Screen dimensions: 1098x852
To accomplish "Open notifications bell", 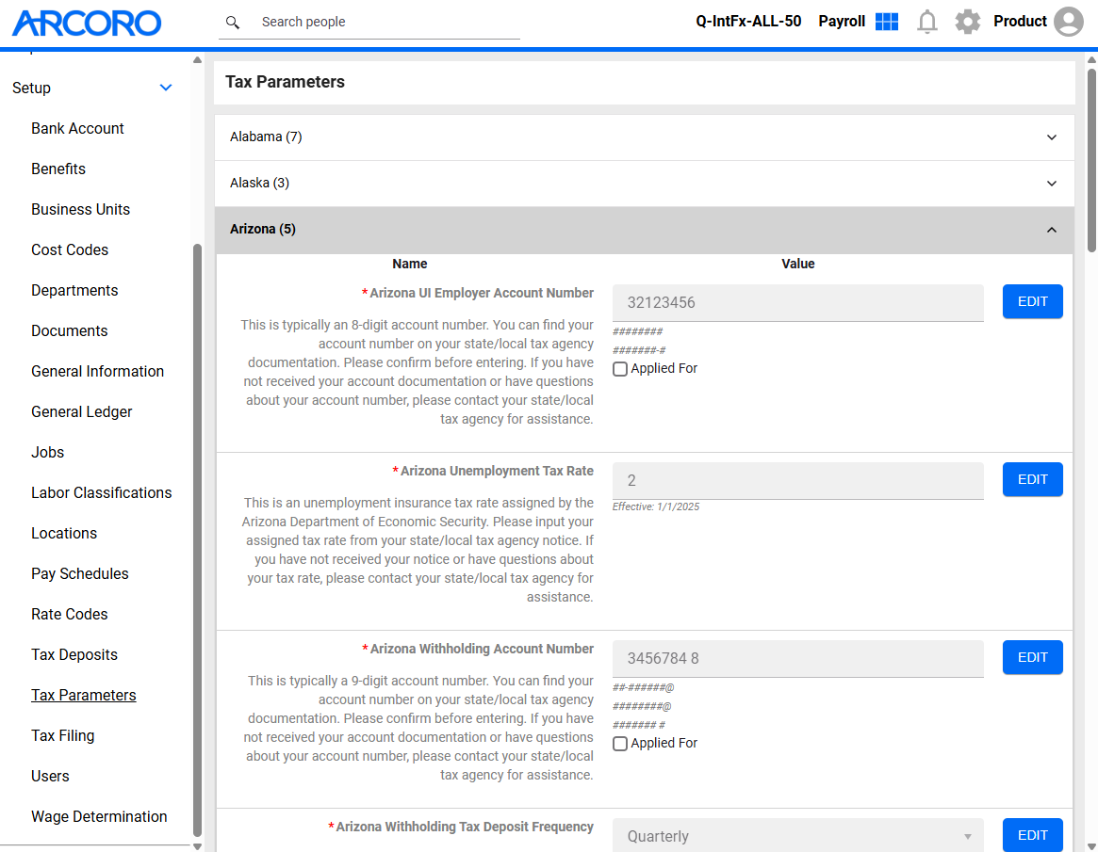I will coord(927,22).
